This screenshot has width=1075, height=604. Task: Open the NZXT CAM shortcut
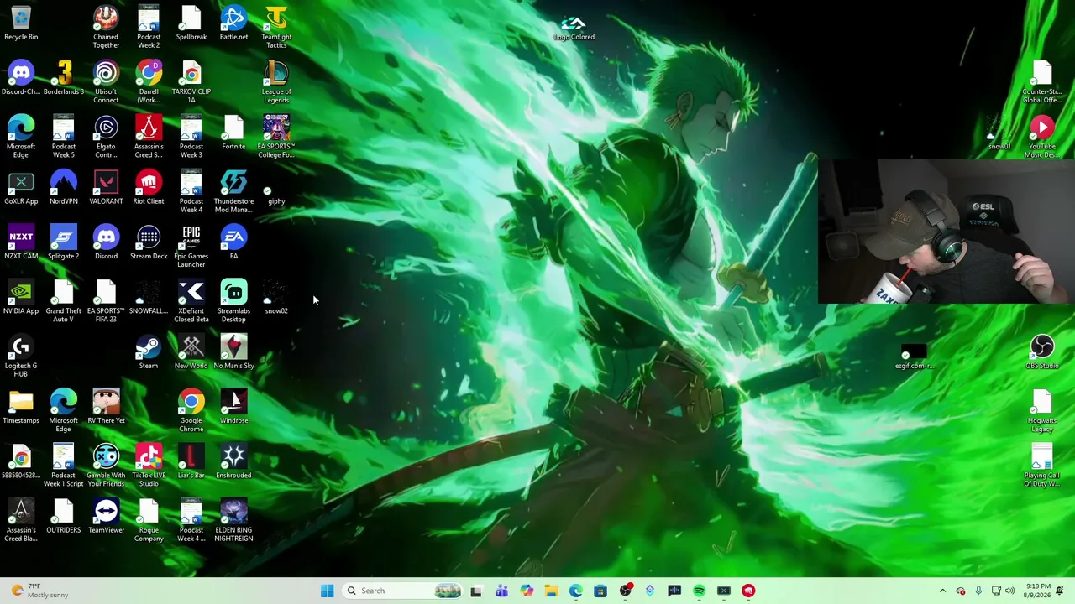(x=21, y=242)
